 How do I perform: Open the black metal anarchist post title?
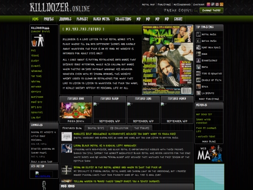point(105,145)
